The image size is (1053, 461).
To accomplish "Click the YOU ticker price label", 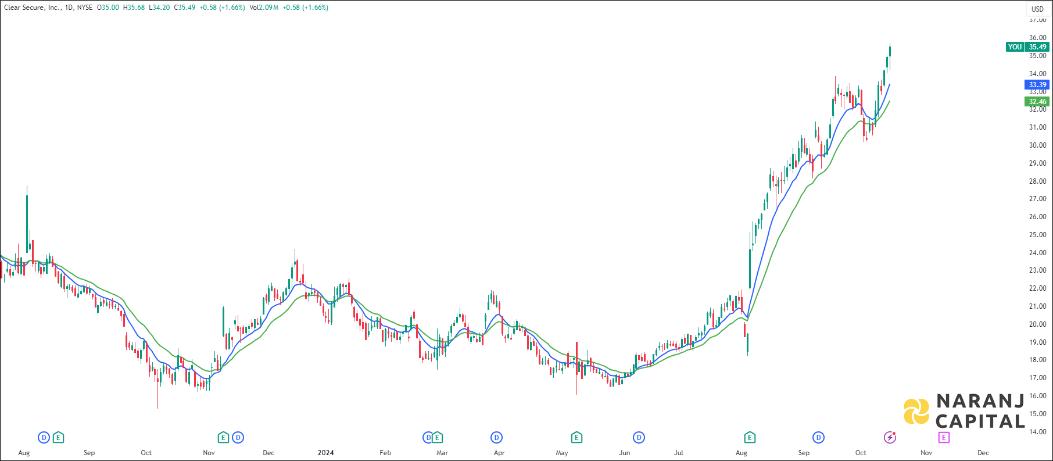I will [x=1015, y=47].
